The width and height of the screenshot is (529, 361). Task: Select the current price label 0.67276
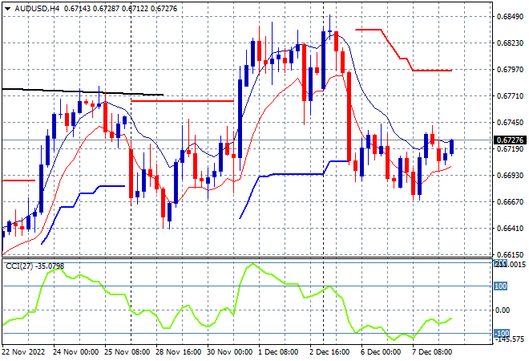(510, 140)
